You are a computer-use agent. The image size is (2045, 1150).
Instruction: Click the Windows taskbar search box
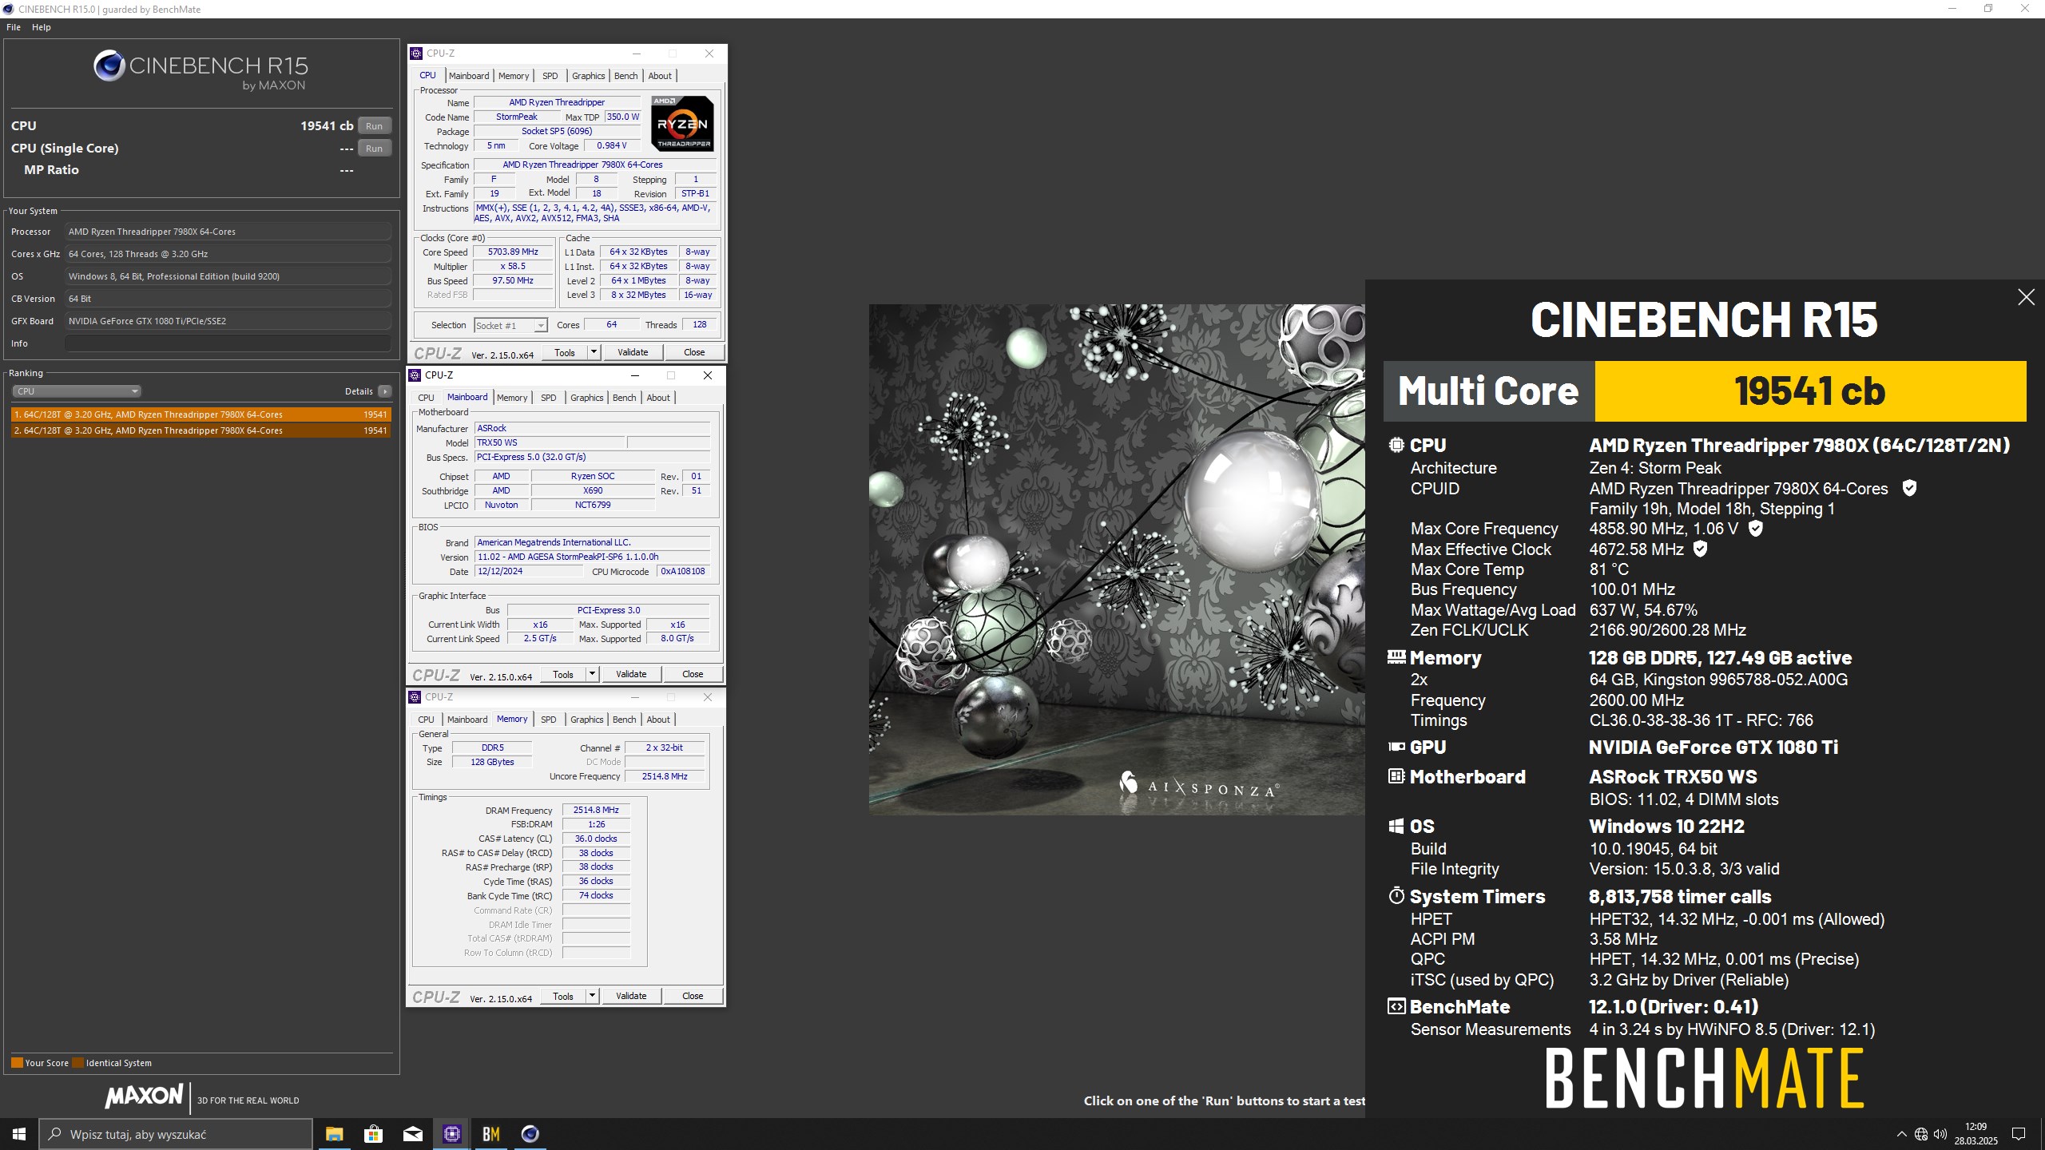click(x=177, y=1134)
